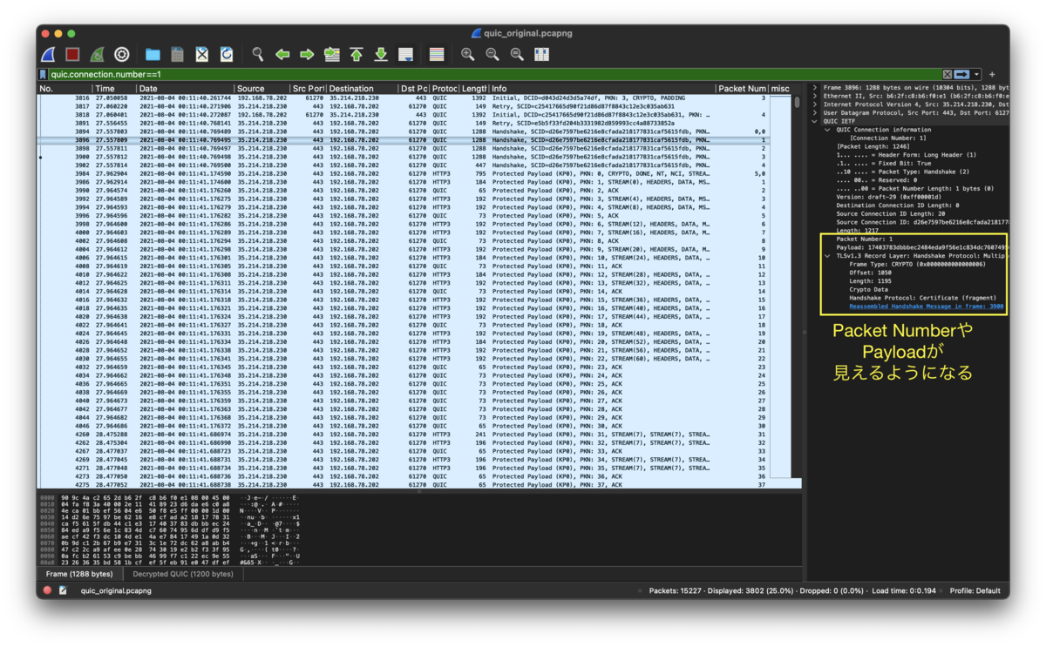Viewport: 1046px width, 647px height.
Task: Open display filter bookmark icon
Action: pyautogui.click(x=44, y=75)
